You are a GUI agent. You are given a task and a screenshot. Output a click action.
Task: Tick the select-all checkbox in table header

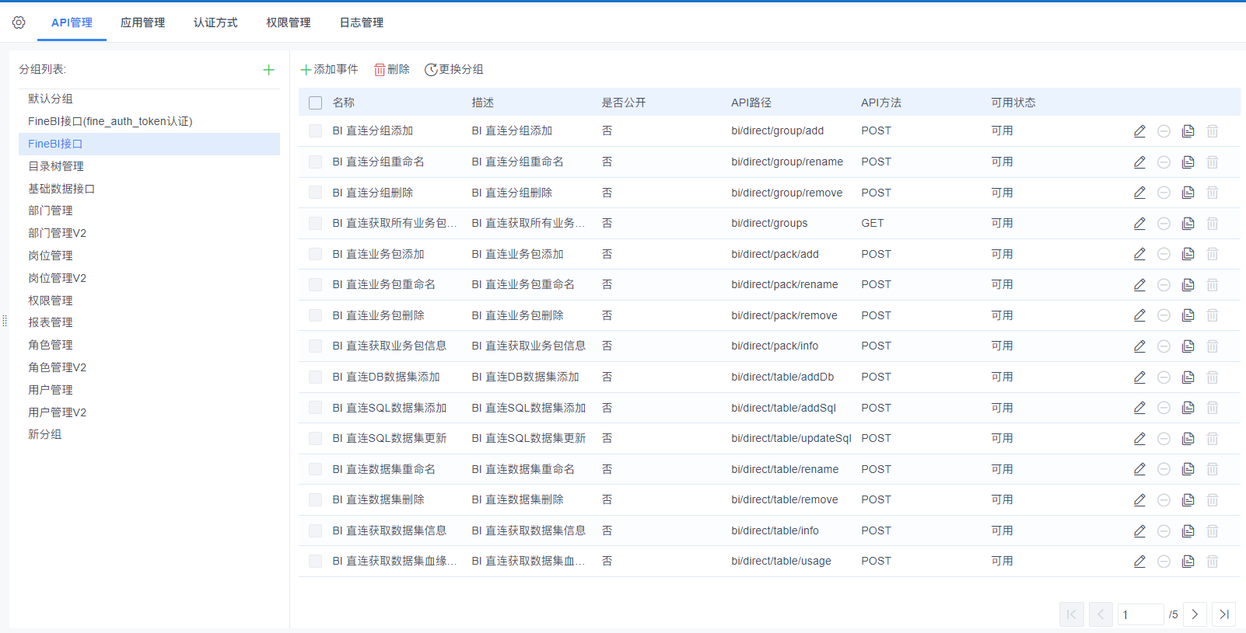click(x=315, y=103)
